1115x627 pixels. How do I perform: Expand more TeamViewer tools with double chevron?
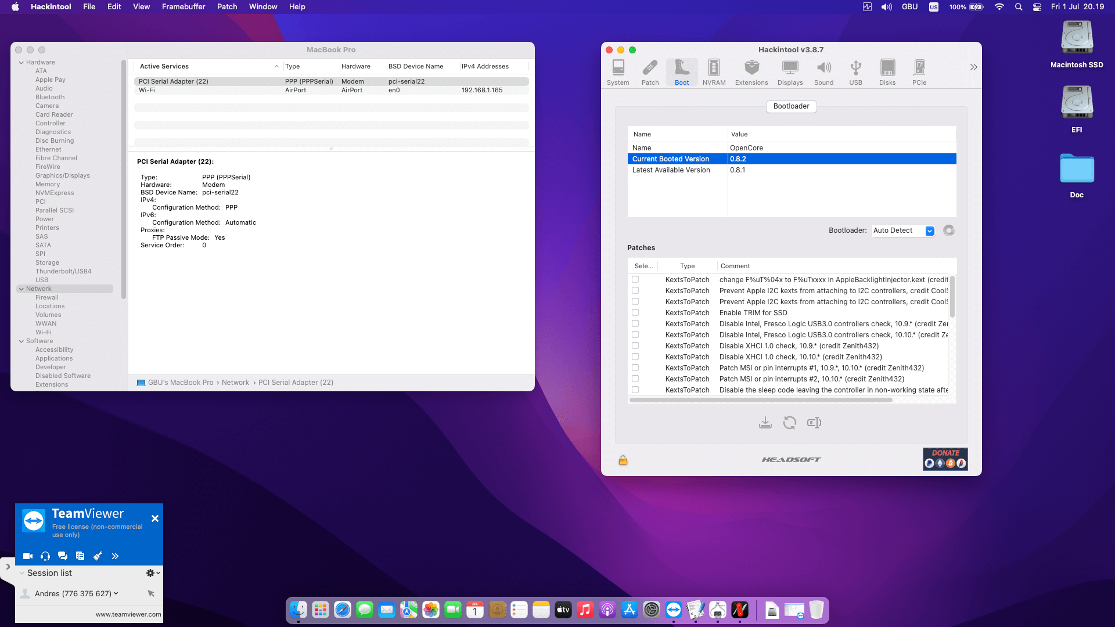(115, 556)
